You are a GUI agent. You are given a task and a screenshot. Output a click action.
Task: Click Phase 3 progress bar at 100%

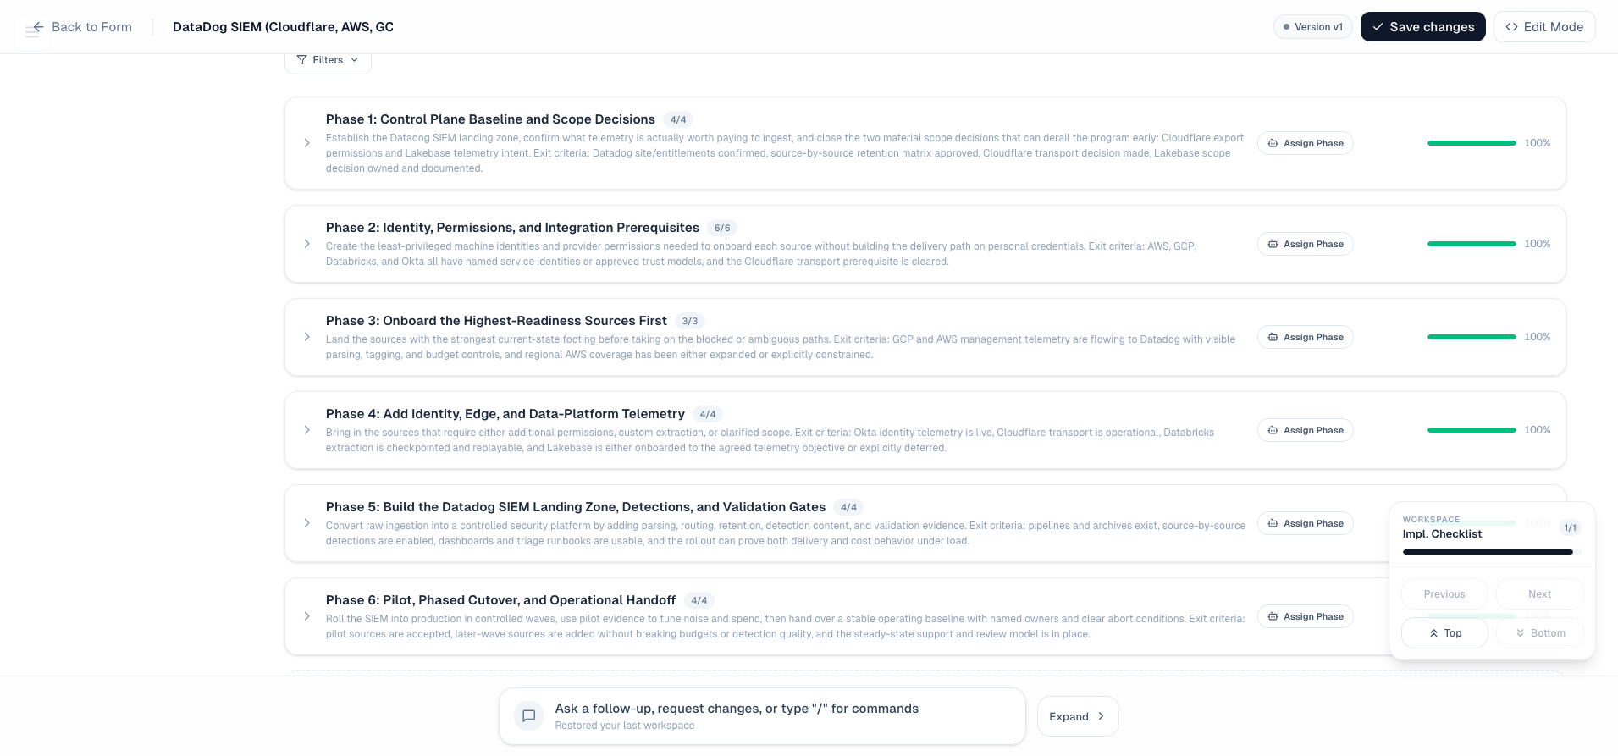(1472, 337)
